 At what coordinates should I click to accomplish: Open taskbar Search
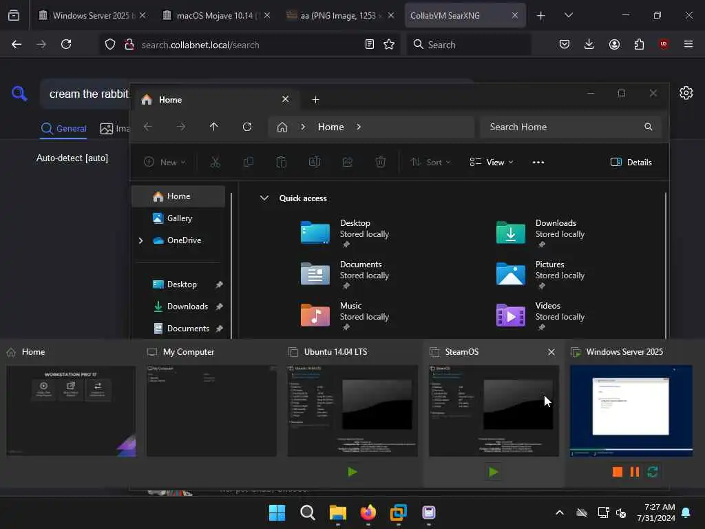pyautogui.click(x=308, y=512)
